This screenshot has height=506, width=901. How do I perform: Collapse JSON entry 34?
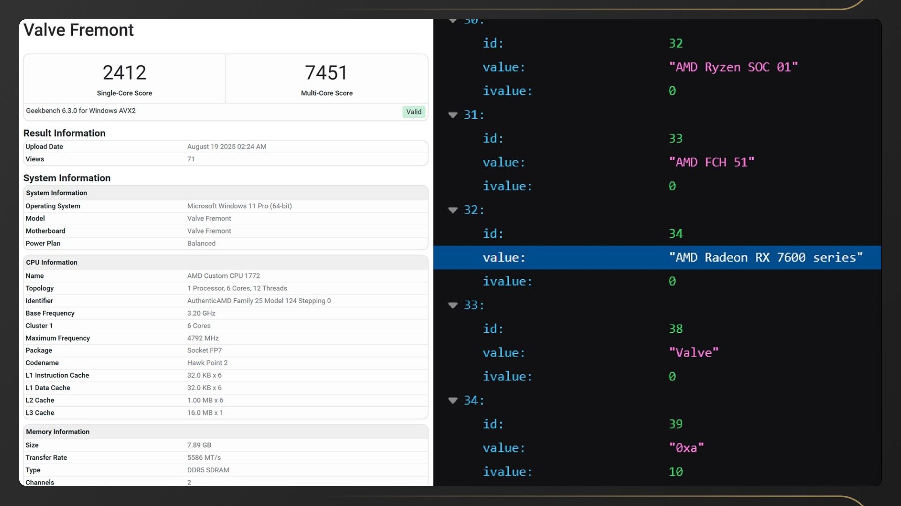(x=453, y=400)
